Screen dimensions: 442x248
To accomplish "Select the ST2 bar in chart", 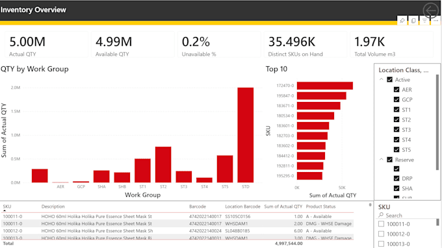I will (x=163, y=165).
